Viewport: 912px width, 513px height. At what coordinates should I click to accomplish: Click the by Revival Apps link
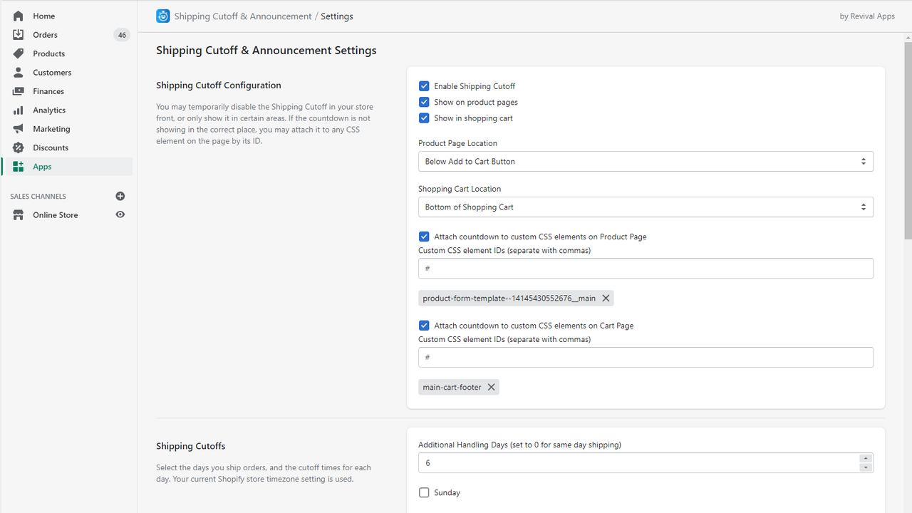pos(867,16)
